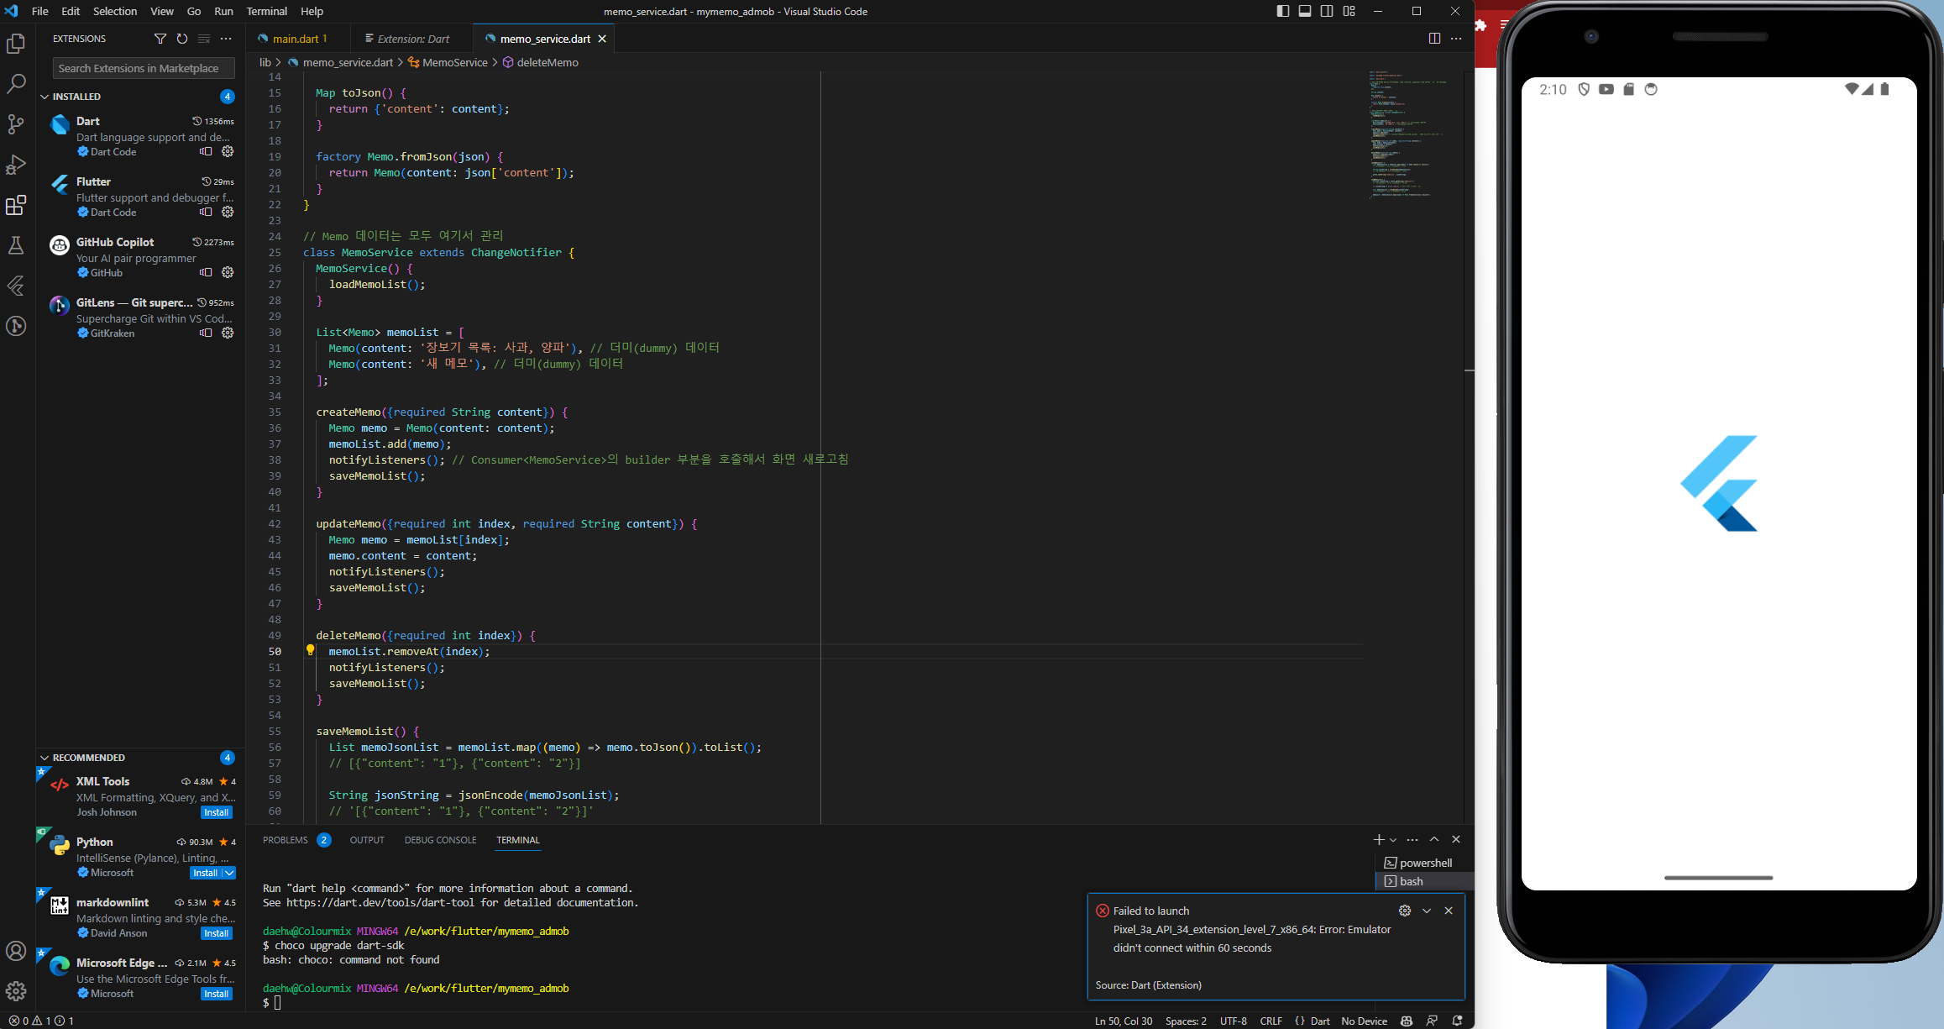This screenshot has width=1944, height=1029.
Task: Switch to the DEBUG CONSOLE tab
Action: click(x=440, y=840)
